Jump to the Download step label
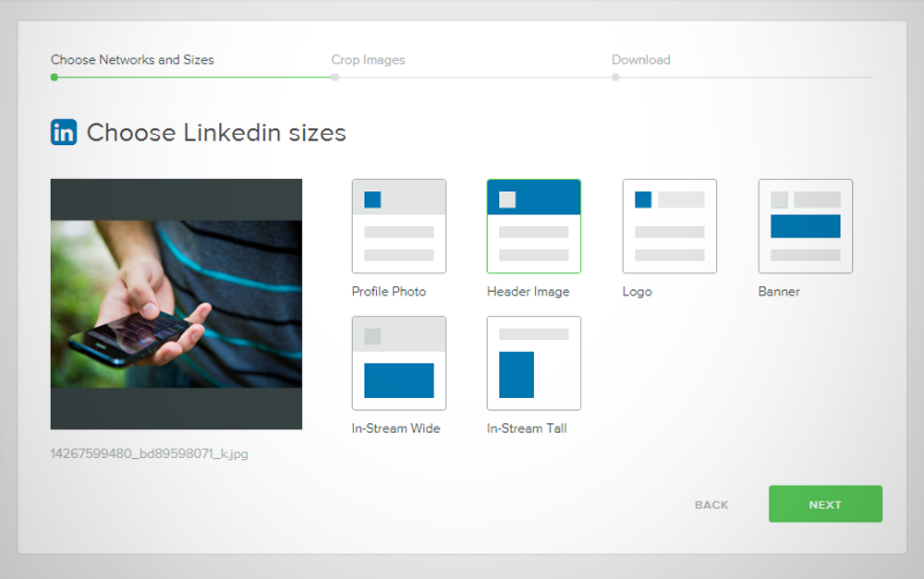The image size is (924, 579). click(640, 60)
